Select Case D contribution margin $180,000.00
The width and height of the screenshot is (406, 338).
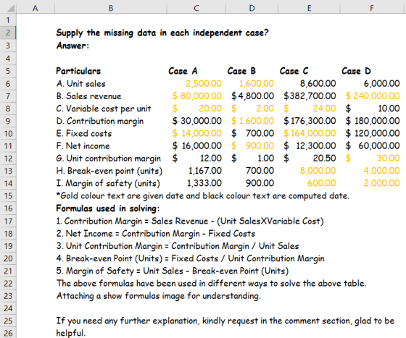[373, 121]
